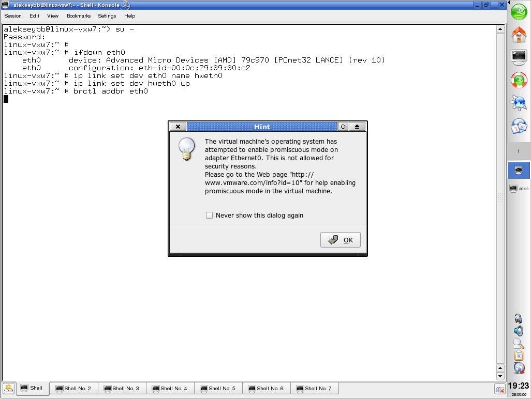The width and height of the screenshot is (531, 400).
Task: Shade the Hint dialog with the eject button
Action: 357,127
